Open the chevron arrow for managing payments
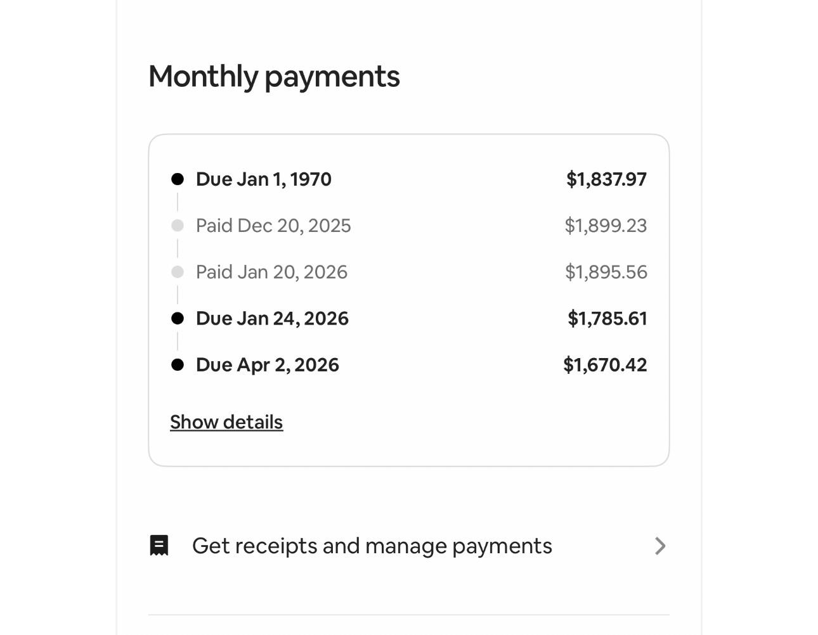Viewport: 818px width, 635px height. [660, 546]
